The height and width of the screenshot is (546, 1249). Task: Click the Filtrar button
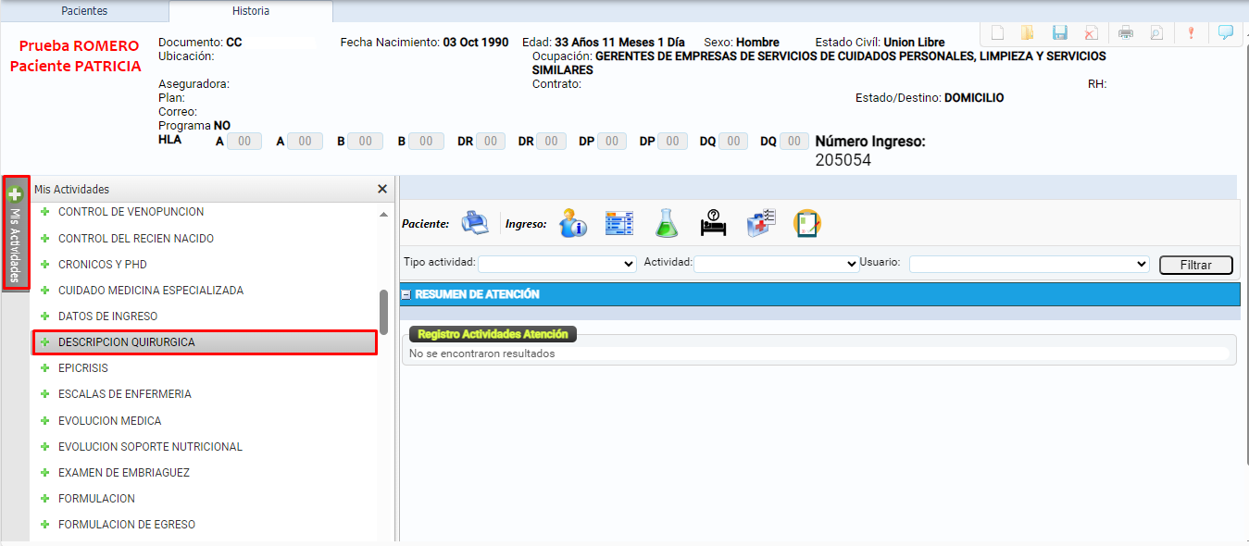coord(1195,265)
